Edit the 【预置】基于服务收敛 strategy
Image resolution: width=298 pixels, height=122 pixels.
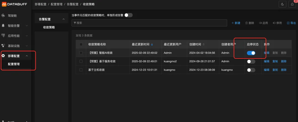click(x=267, y=61)
